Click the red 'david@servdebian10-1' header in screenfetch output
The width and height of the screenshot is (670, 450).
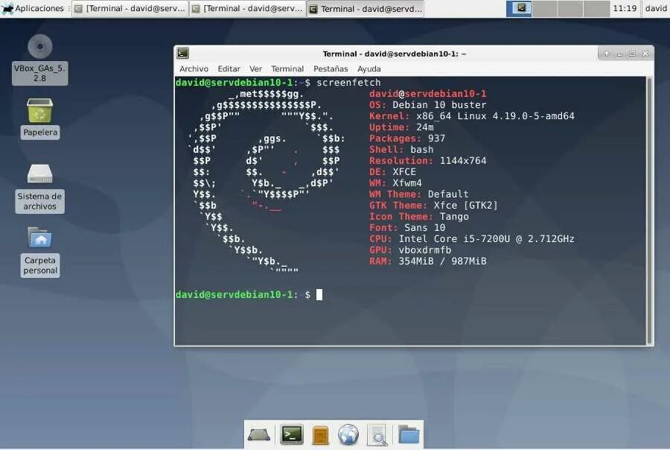[428, 94]
